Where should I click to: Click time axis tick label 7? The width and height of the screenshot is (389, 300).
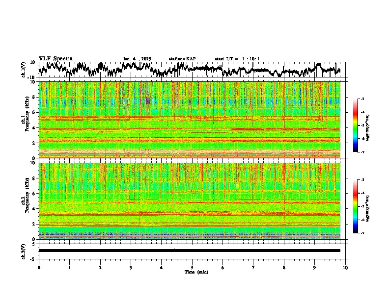(253, 268)
